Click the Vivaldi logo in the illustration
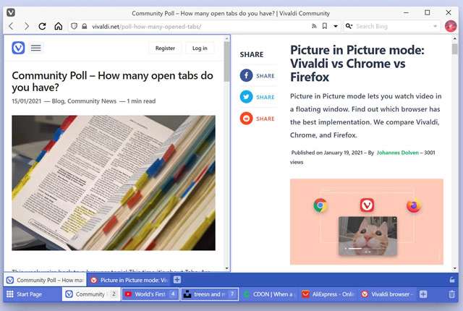The width and height of the screenshot is (463, 311). click(x=367, y=205)
